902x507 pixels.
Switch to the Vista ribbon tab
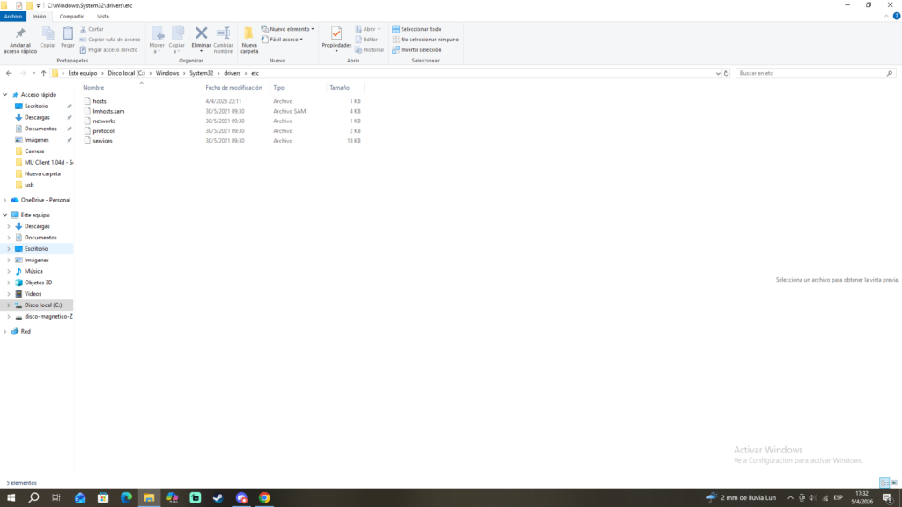pos(103,17)
